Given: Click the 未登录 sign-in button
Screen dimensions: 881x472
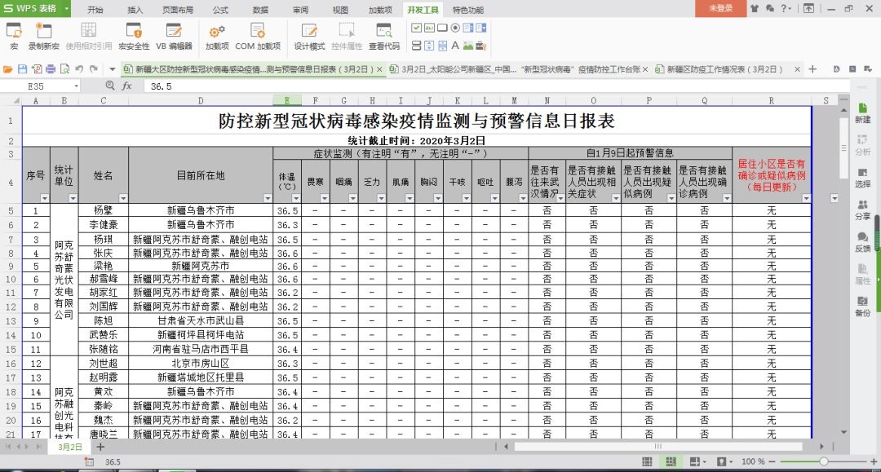Looking at the screenshot, I should [721, 8].
